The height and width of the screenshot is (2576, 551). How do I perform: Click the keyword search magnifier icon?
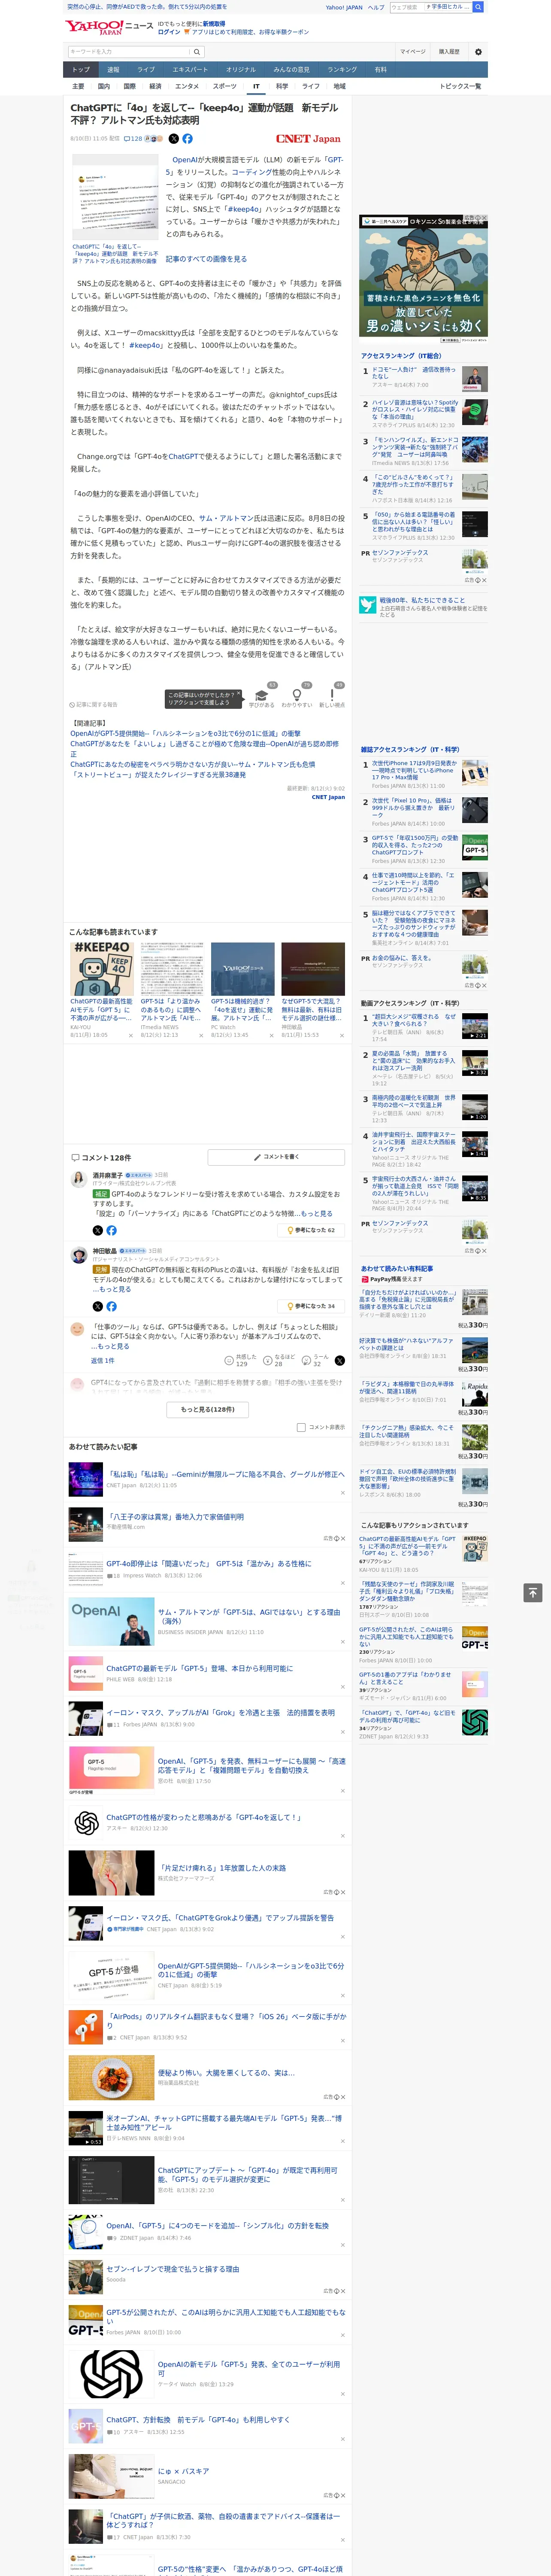197,51
